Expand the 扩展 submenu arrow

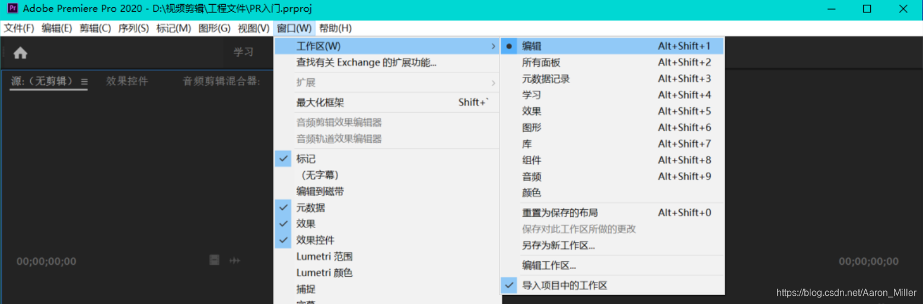coord(493,82)
